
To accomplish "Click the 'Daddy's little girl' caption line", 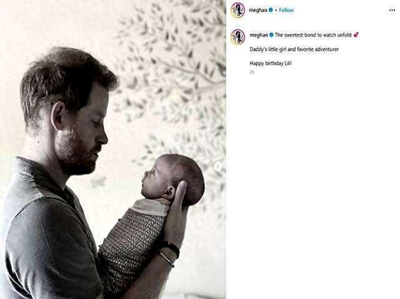I will (x=294, y=49).
